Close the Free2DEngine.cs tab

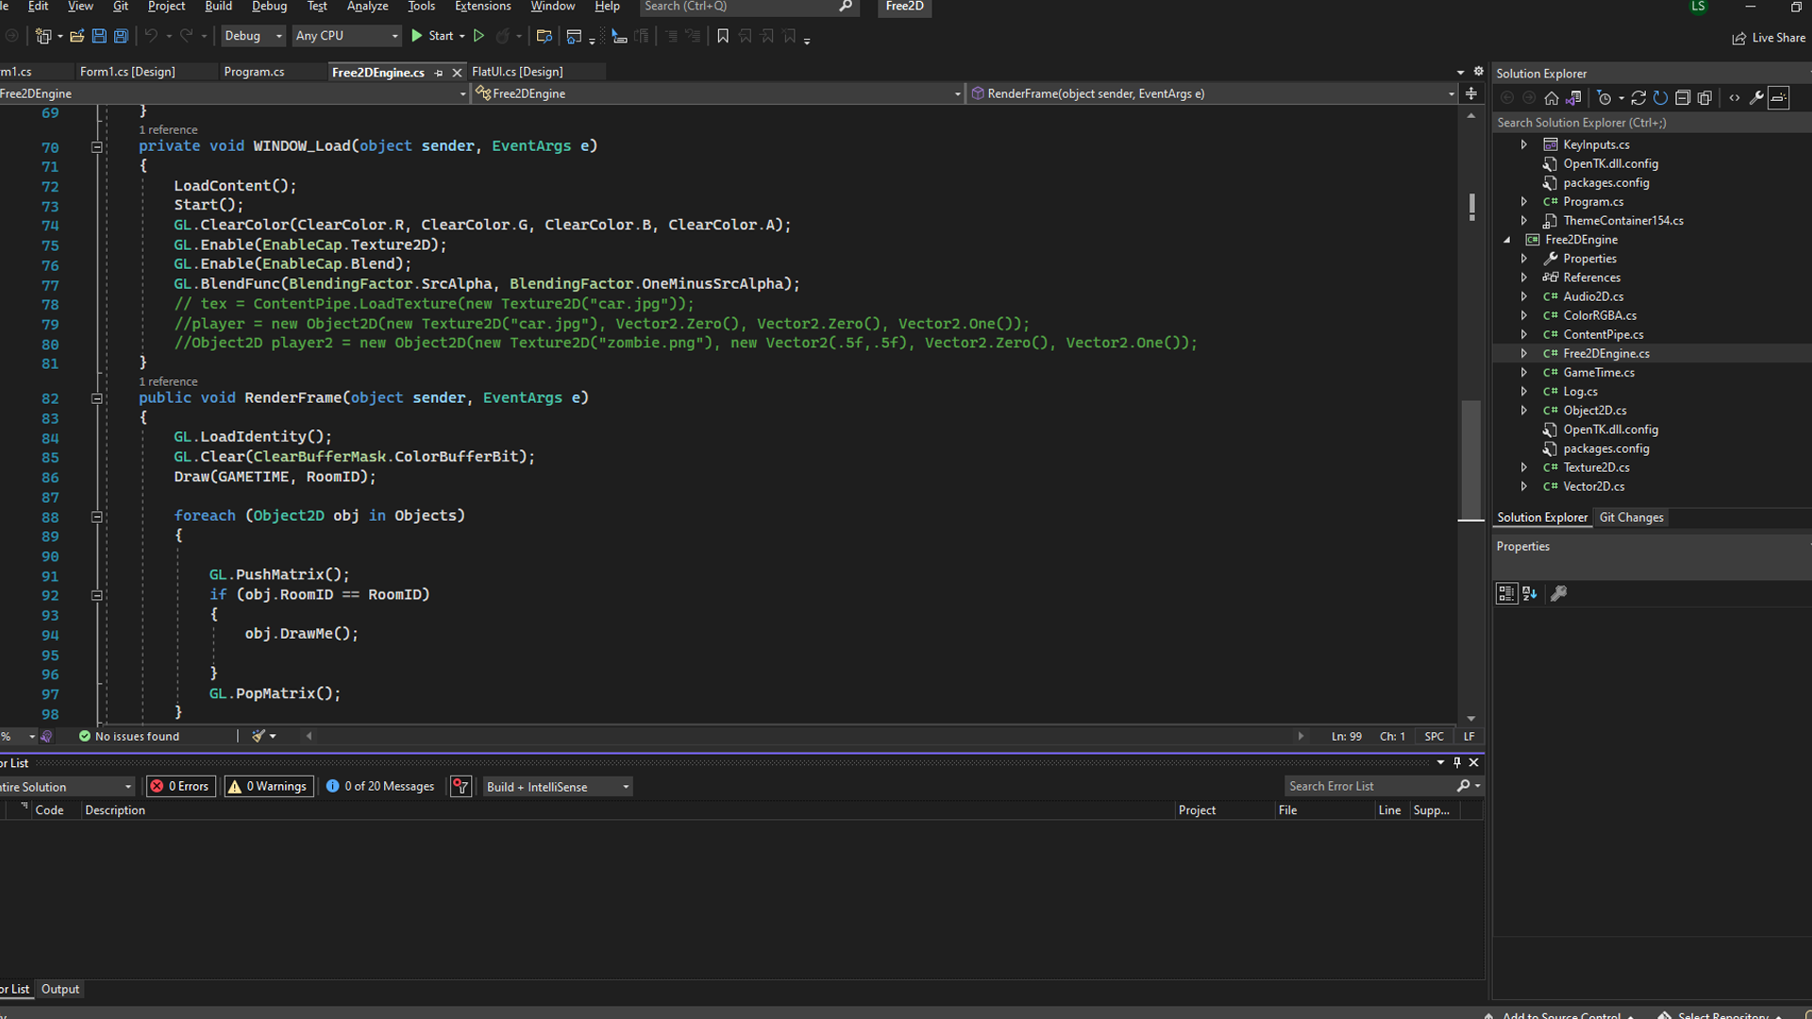(458, 73)
